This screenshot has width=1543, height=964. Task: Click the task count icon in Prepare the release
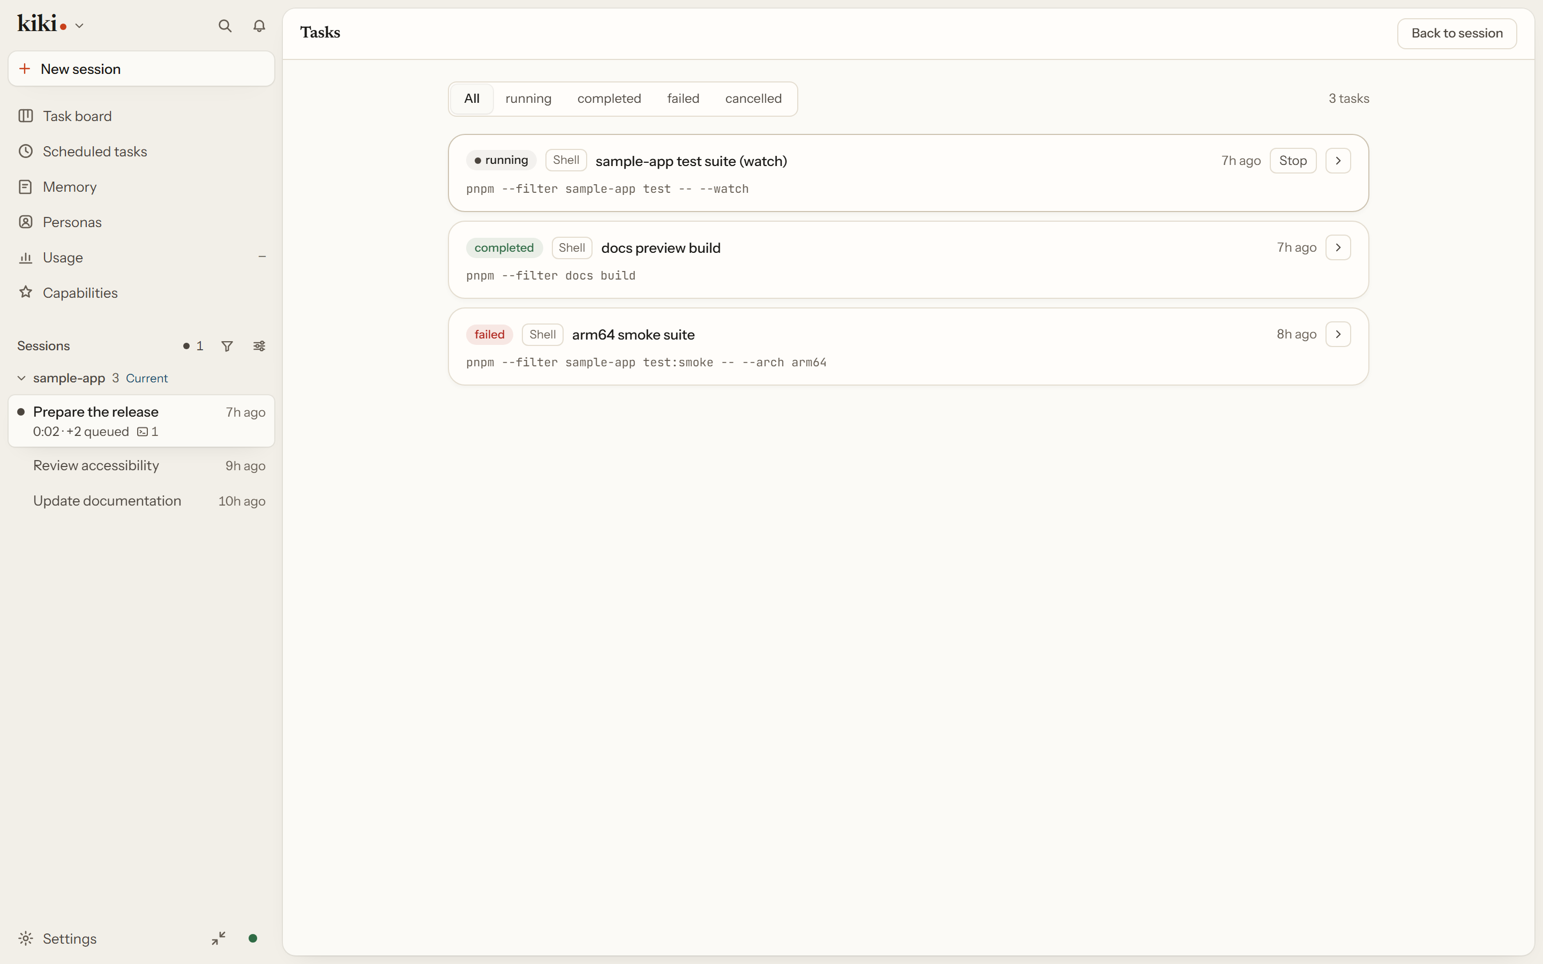click(147, 432)
